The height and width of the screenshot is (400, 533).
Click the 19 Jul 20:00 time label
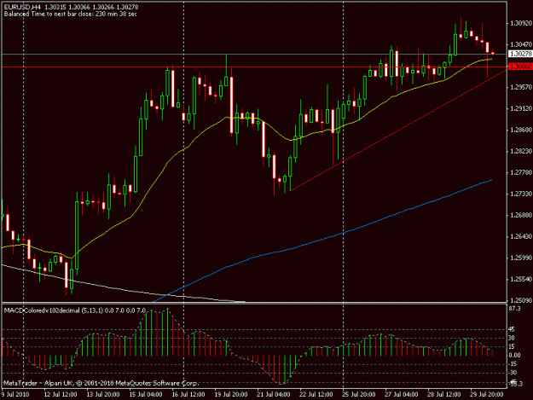coord(231,395)
